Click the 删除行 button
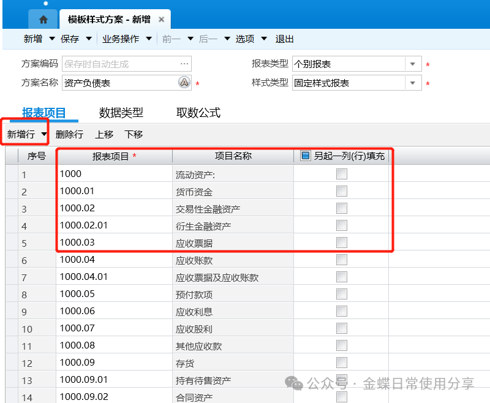The width and height of the screenshot is (490, 403). pos(69,134)
